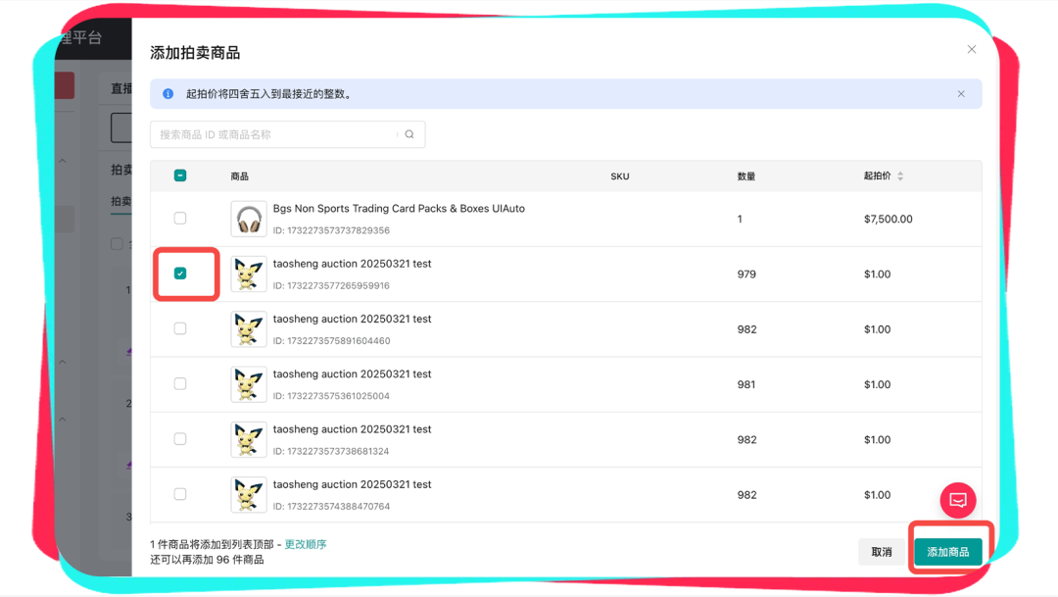1058x597 pixels.
Task: Click Pichu thumbnail for quantity 979 item
Action: click(249, 274)
